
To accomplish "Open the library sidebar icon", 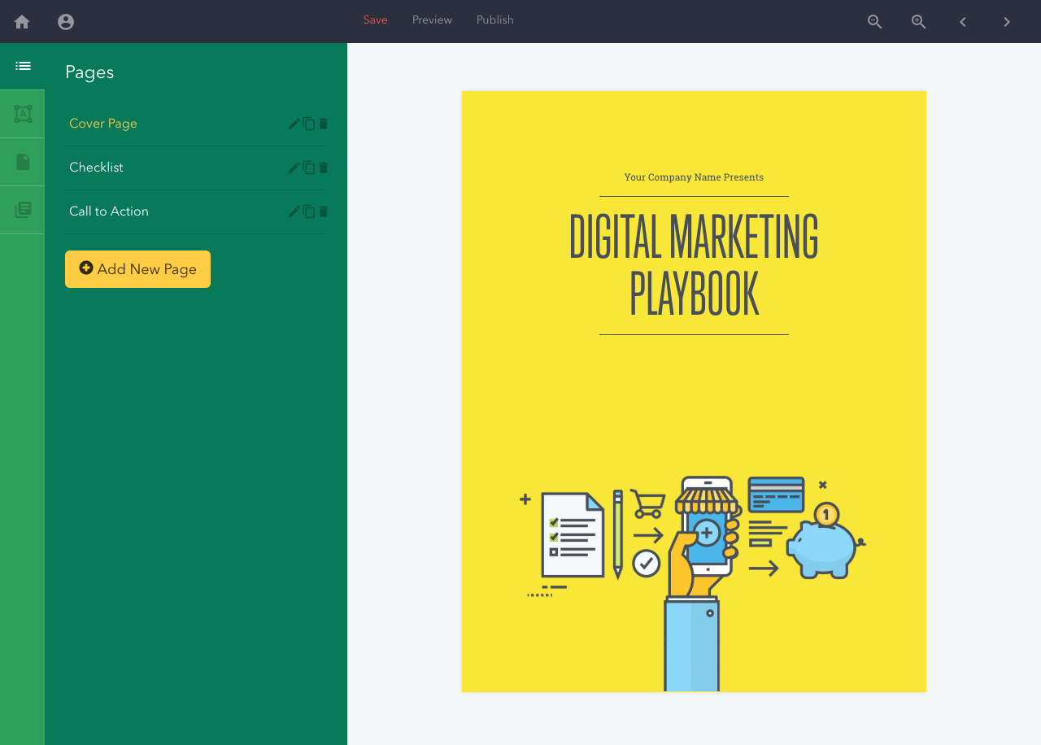I will [23, 210].
